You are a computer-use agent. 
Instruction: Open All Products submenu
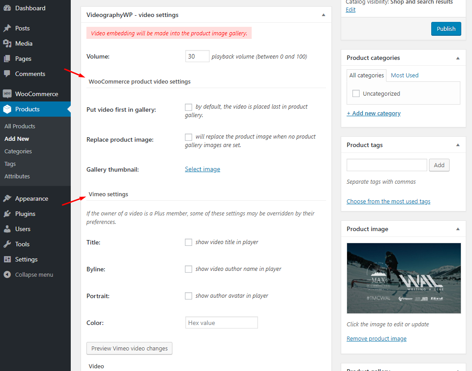tap(20, 126)
